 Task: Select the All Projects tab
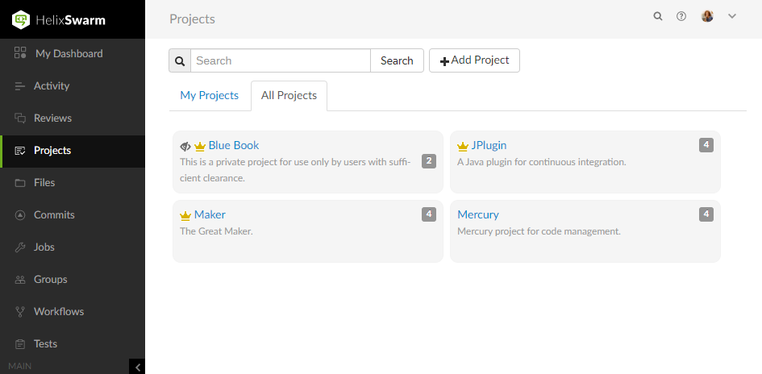pos(289,95)
